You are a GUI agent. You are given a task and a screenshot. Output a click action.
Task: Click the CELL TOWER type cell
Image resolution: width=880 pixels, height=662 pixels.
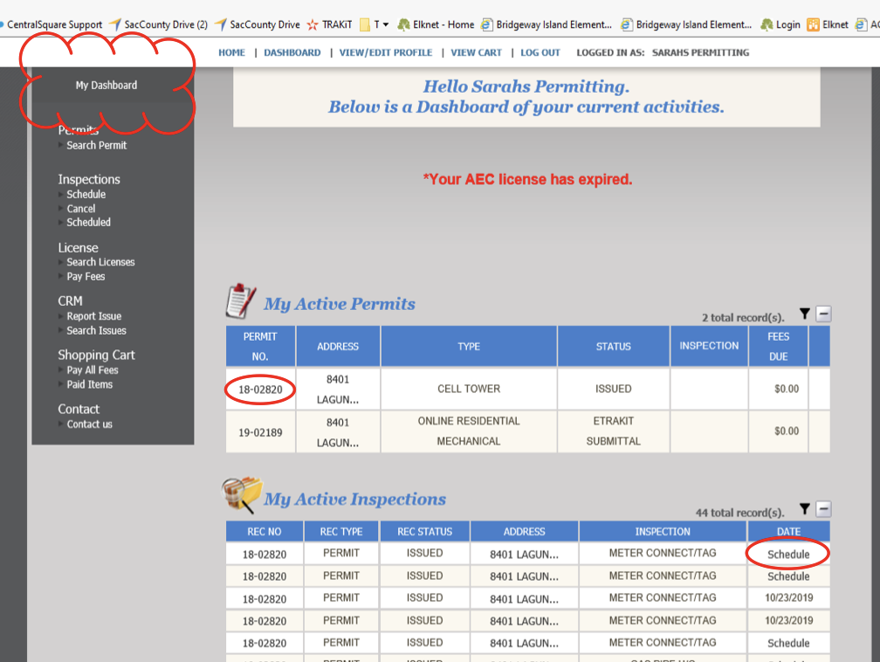[x=469, y=390]
